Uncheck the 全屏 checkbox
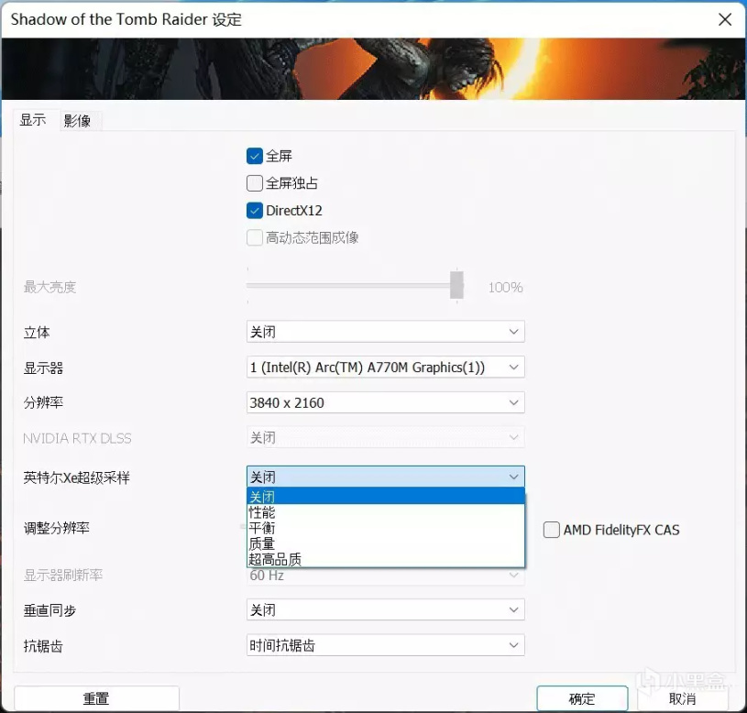 [x=255, y=156]
